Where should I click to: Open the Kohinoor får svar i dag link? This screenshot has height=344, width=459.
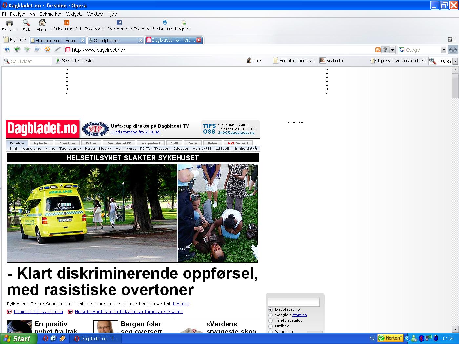coord(38,312)
